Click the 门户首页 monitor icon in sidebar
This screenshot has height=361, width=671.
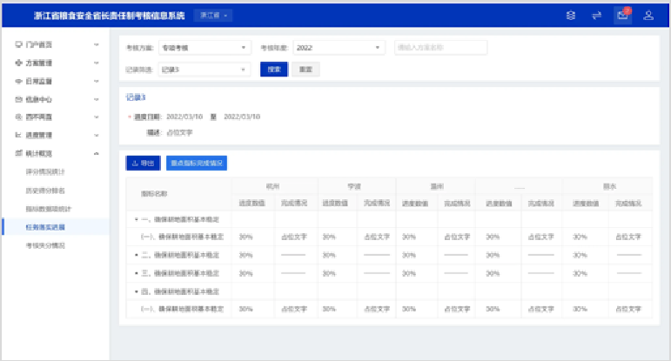click(18, 43)
